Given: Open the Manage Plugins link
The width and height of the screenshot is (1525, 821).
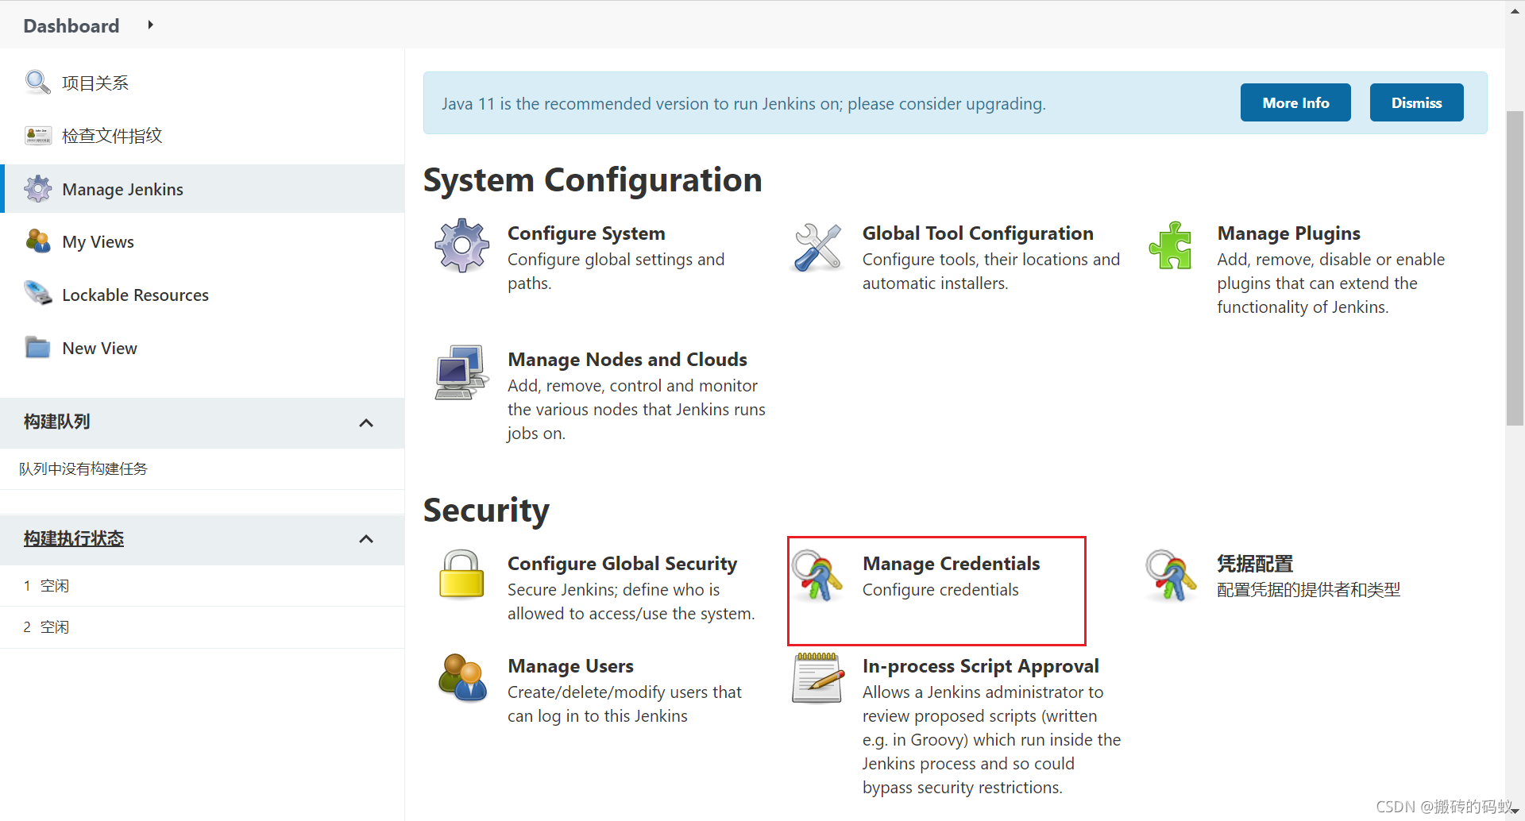Looking at the screenshot, I should 1288,233.
